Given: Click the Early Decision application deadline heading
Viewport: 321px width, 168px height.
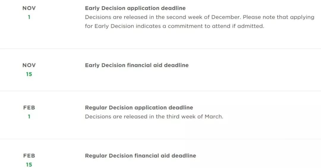Looking at the screenshot, I should [135, 8].
